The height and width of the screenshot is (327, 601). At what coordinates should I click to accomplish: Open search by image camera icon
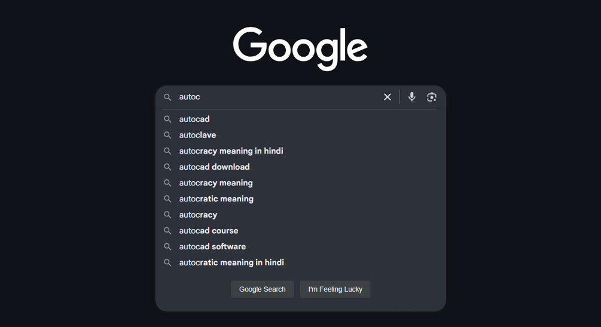pyautogui.click(x=432, y=97)
